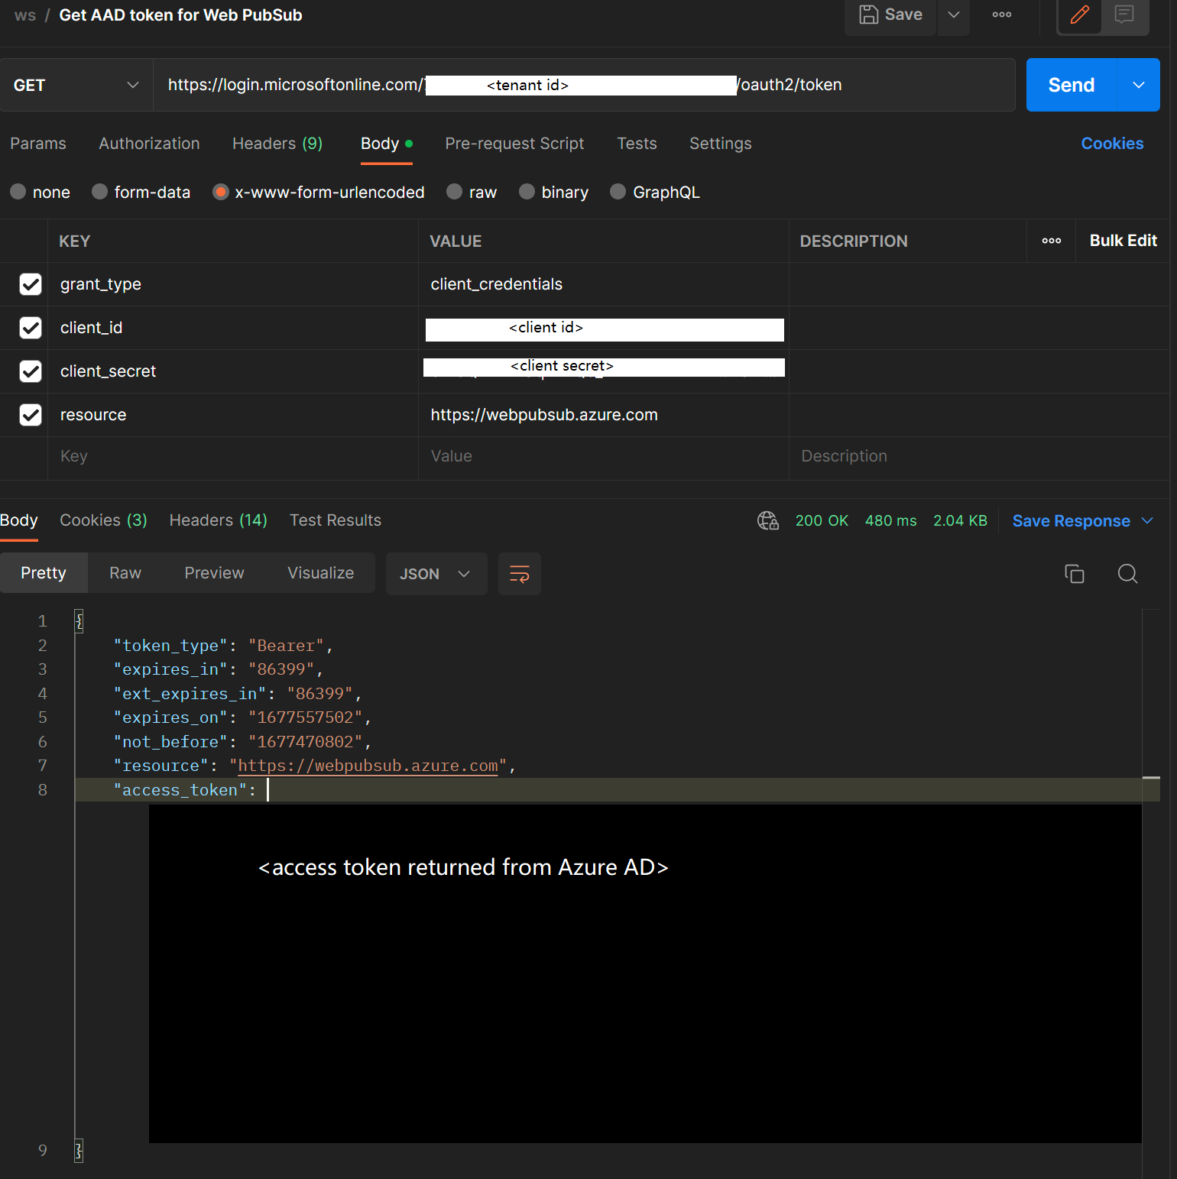1177x1179 pixels.
Task: Open the comments icon
Action: pyautogui.click(x=1123, y=15)
